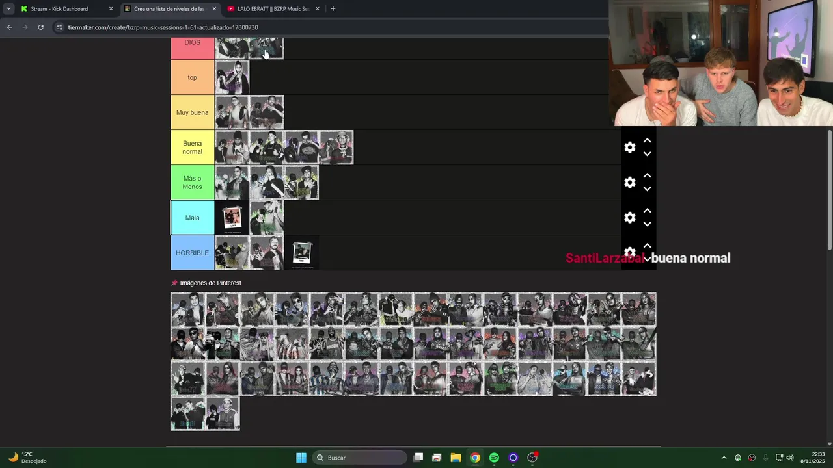Select the Buena normal tier label

193,148
